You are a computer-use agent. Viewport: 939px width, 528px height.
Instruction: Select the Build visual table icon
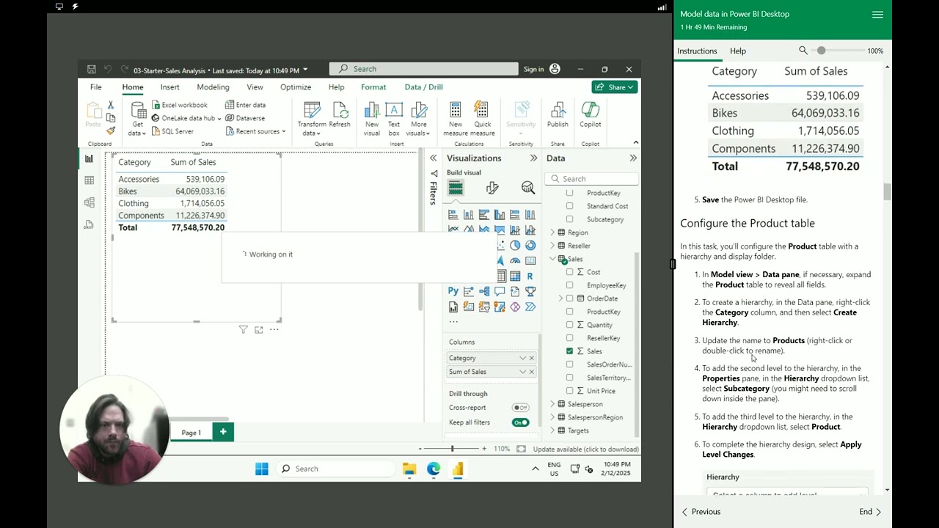tap(456, 188)
